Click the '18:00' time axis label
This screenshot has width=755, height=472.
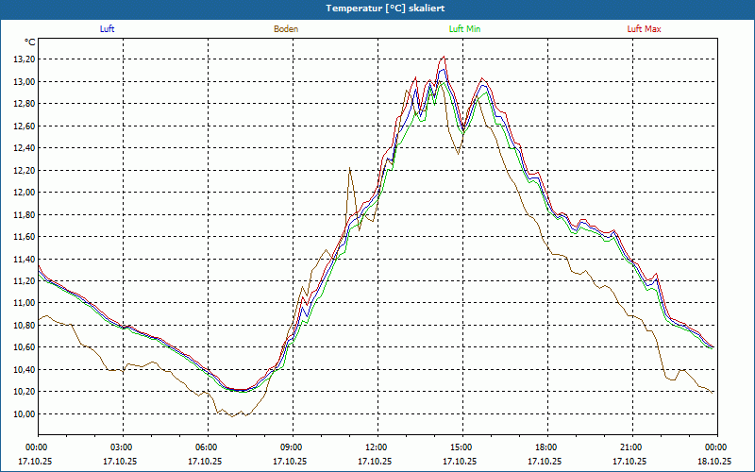coord(547,447)
